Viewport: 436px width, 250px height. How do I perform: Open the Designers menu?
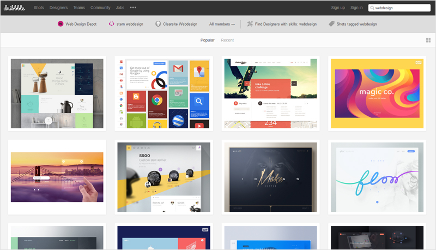point(58,8)
